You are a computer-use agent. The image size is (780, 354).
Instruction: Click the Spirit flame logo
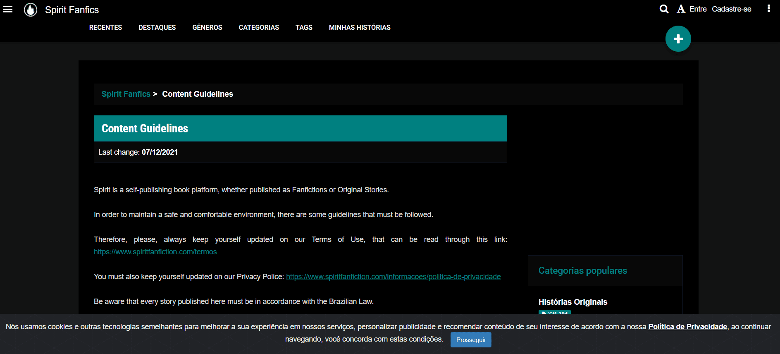[31, 10]
